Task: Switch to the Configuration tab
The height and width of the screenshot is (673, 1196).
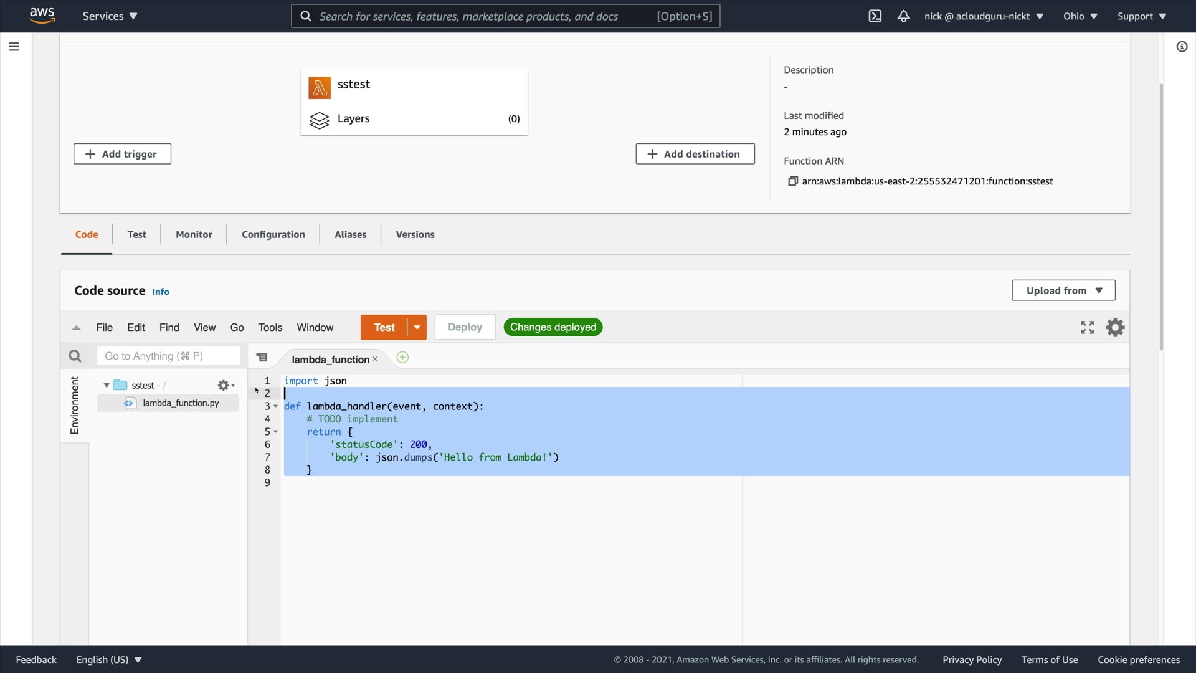Action: click(273, 234)
